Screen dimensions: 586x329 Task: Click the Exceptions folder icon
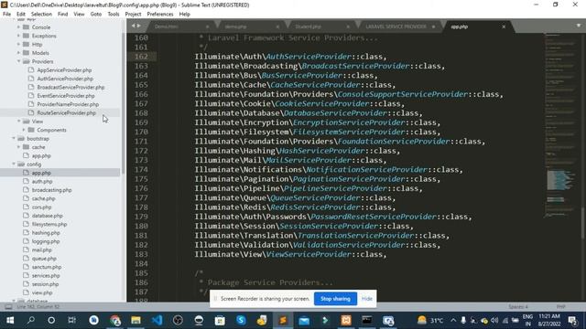click(x=26, y=36)
